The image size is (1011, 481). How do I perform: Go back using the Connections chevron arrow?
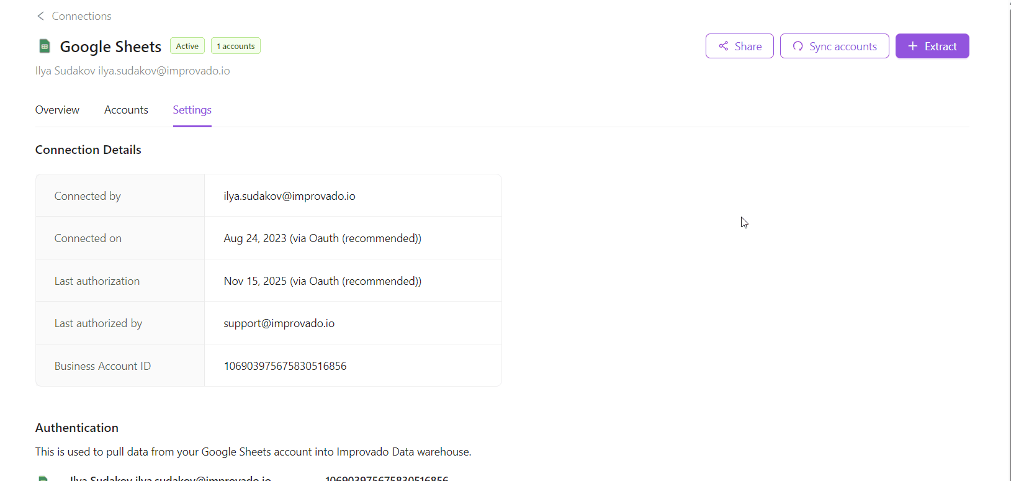[40, 16]
